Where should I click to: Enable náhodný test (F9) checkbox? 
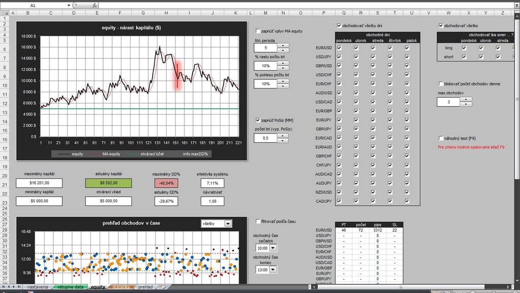coord(441,138)
